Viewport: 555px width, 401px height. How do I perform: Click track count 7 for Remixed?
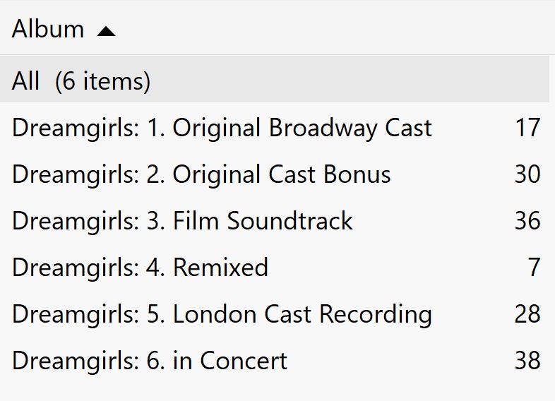point(534,268)
